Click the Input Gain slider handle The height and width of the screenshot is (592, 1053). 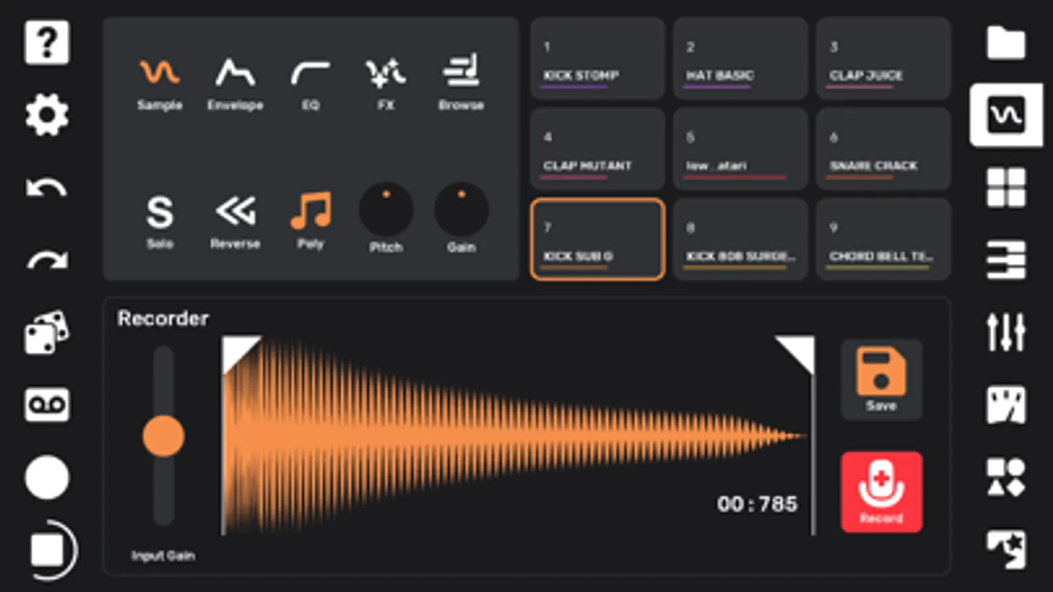[x=163, y=435]
